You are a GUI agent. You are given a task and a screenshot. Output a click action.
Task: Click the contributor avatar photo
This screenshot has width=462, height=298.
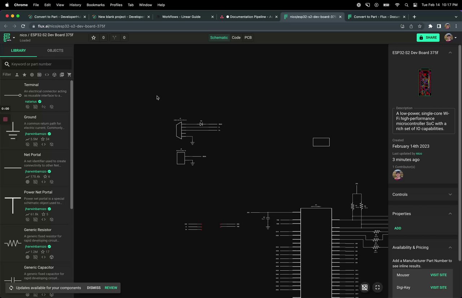coord(397,175)
